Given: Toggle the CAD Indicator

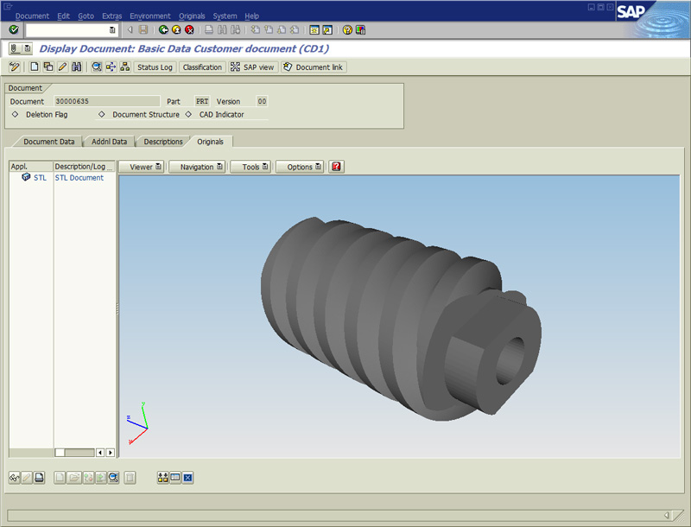Looking at the screenshot, I should [x=189, y=114].
